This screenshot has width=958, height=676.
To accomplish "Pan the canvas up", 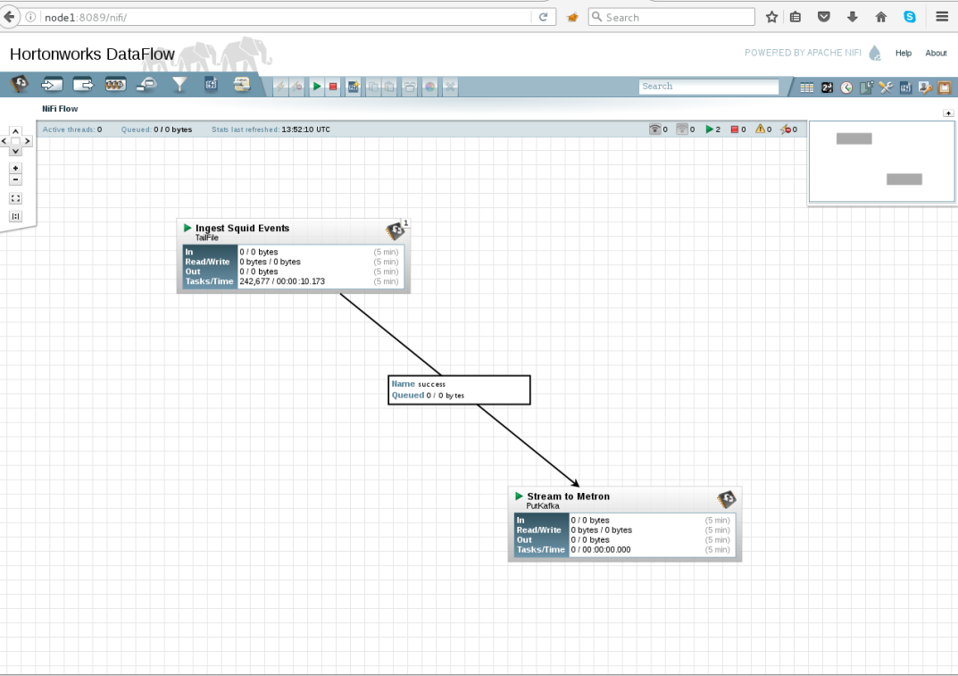I will click(16, 131).
